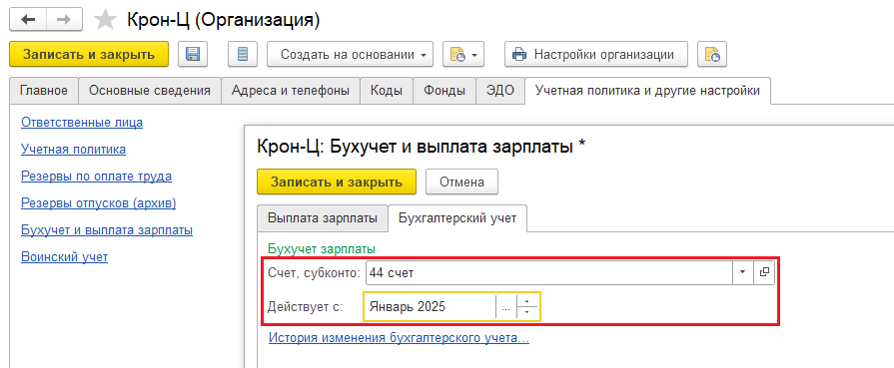Click the Отмена button

(x=461, y=182)
